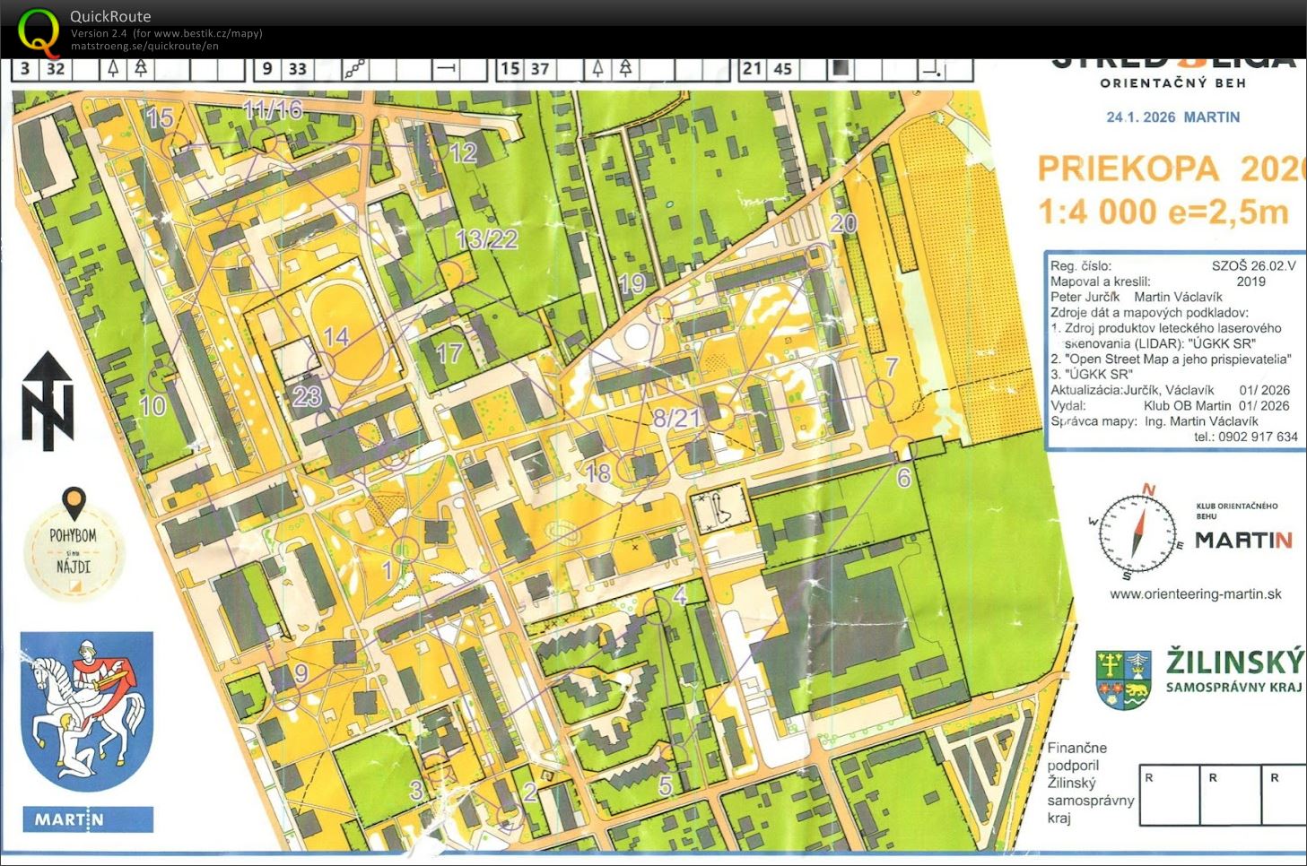Click control number 20 label
Image resolution: width=1307 pixels, height=866 pixels.
pos(843,223)
